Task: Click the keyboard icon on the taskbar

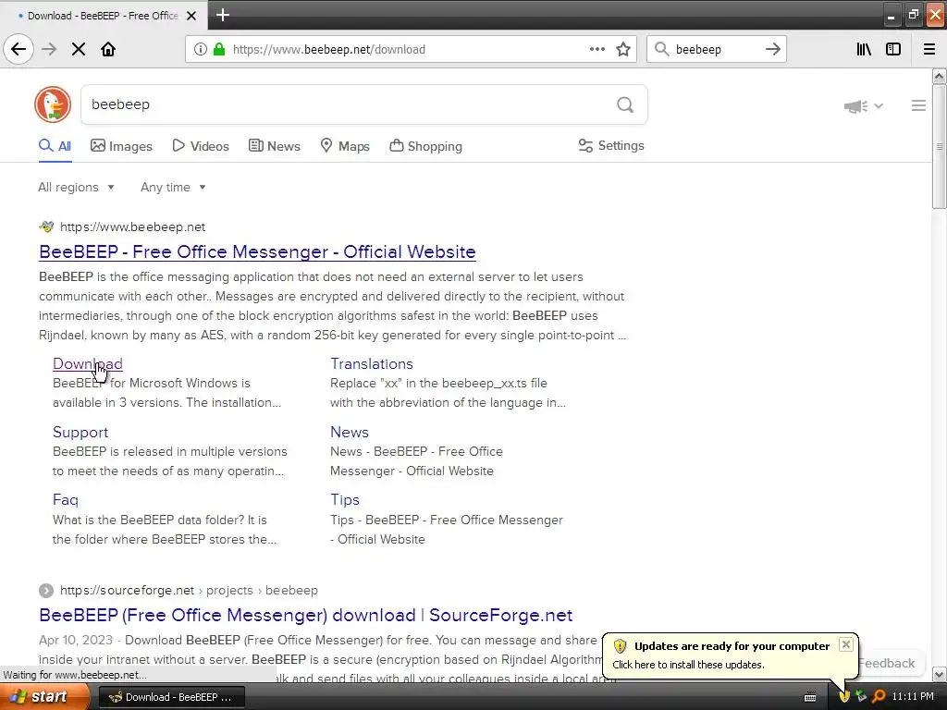Action: (810, 697)
